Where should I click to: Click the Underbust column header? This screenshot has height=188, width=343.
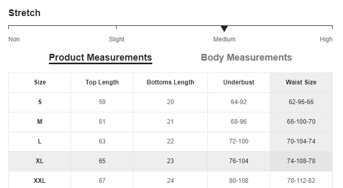239,82
